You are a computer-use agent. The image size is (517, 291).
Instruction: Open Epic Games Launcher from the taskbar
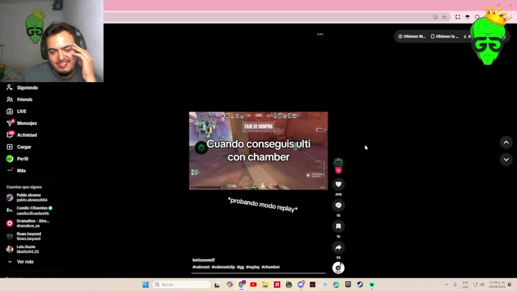coord(348,285)
